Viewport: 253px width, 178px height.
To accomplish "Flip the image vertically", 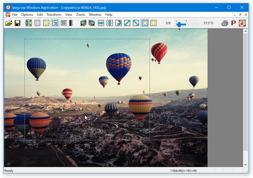I will pyautogui.click(x=110, y=23).
